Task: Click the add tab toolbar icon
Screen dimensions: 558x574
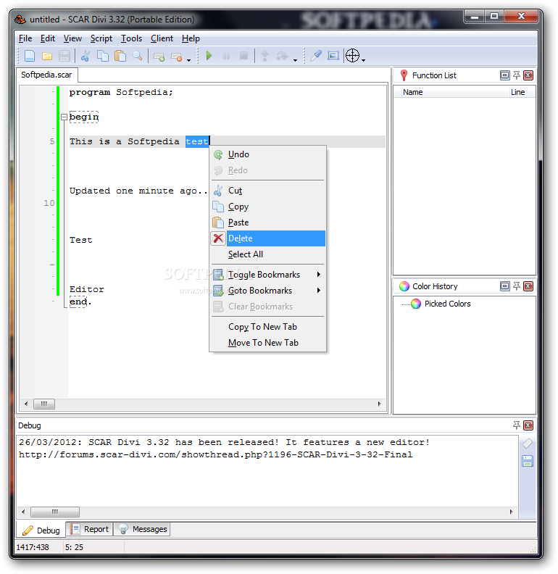Action: [x=159, y=57]
